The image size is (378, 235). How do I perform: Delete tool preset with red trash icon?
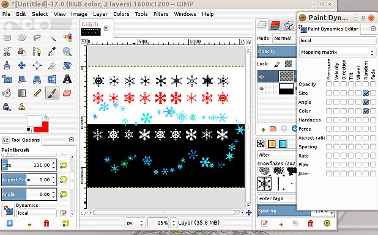click(x=46, y=223)
